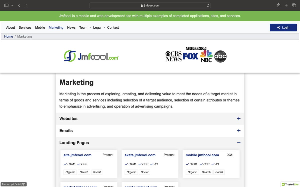Open the Contact nav item
The height and width of the screenshot is (187, 300).
pyautogui.click(x=113, y=27)
